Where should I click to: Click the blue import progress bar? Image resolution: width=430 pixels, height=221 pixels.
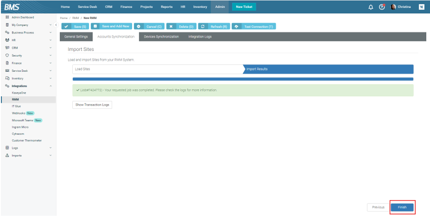(x=243, y=79)
